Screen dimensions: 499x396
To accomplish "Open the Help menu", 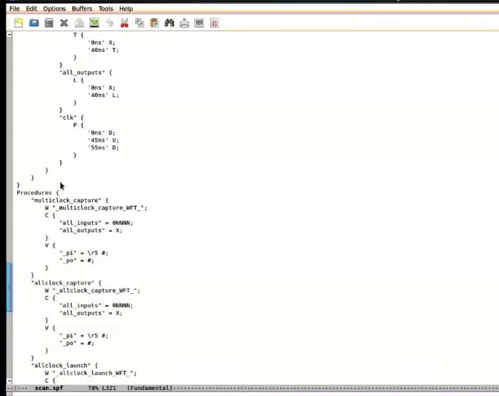I will click(x=126, y=9).
